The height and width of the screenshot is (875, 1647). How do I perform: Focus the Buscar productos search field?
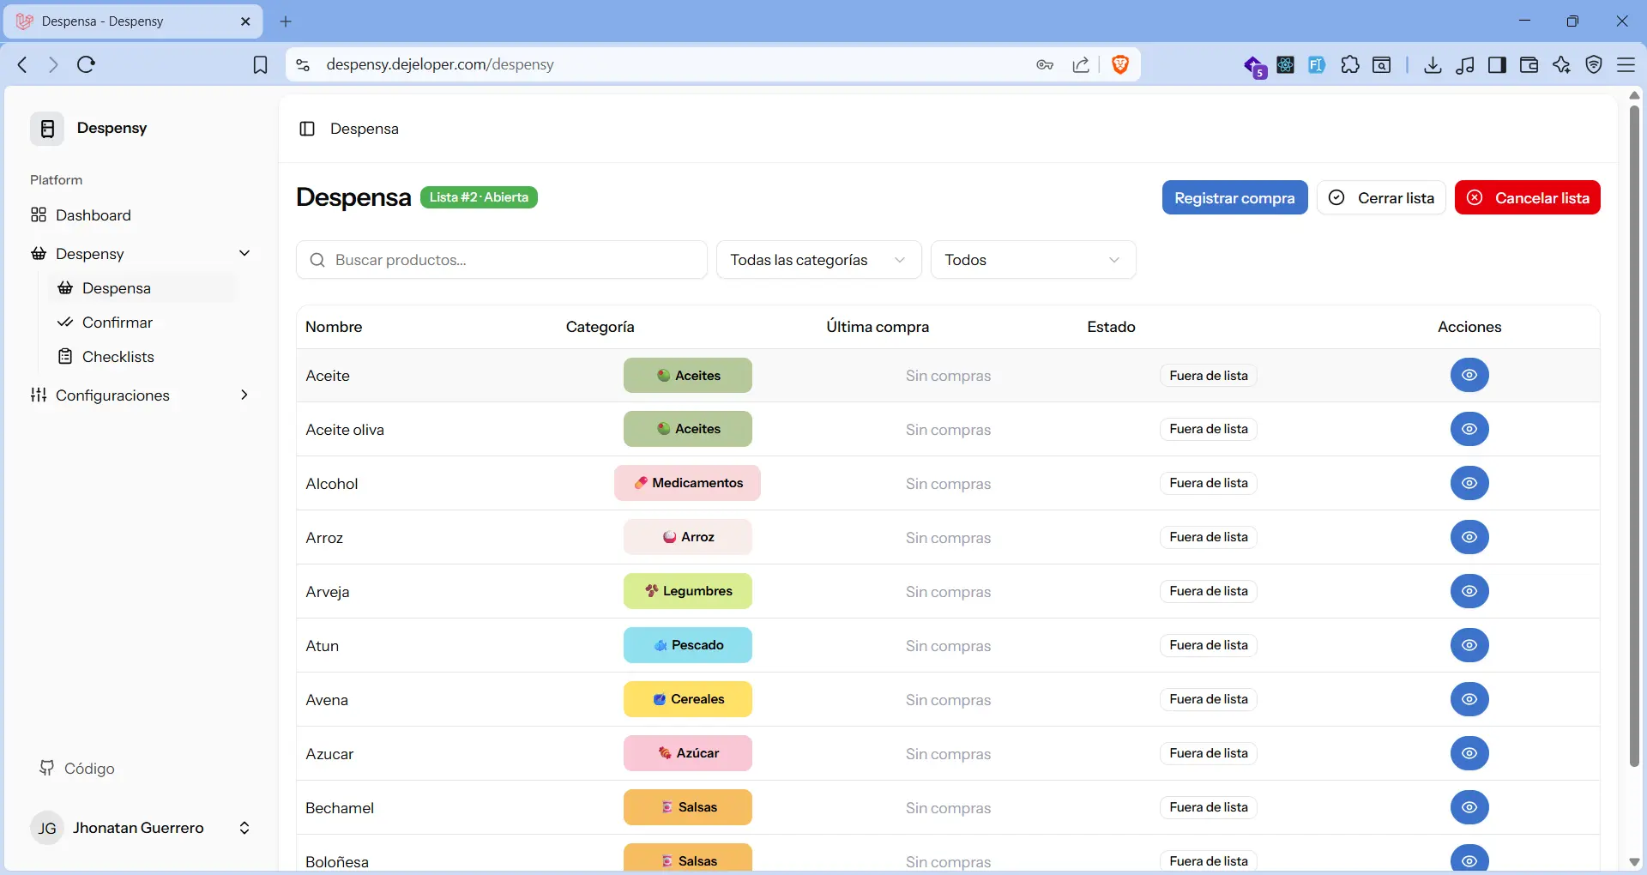[x=501, y=260]
